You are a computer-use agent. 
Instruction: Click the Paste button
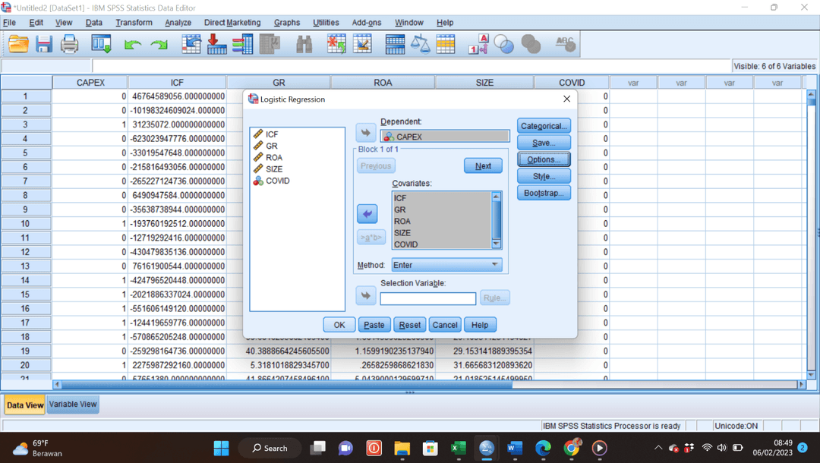coord(374,325)
